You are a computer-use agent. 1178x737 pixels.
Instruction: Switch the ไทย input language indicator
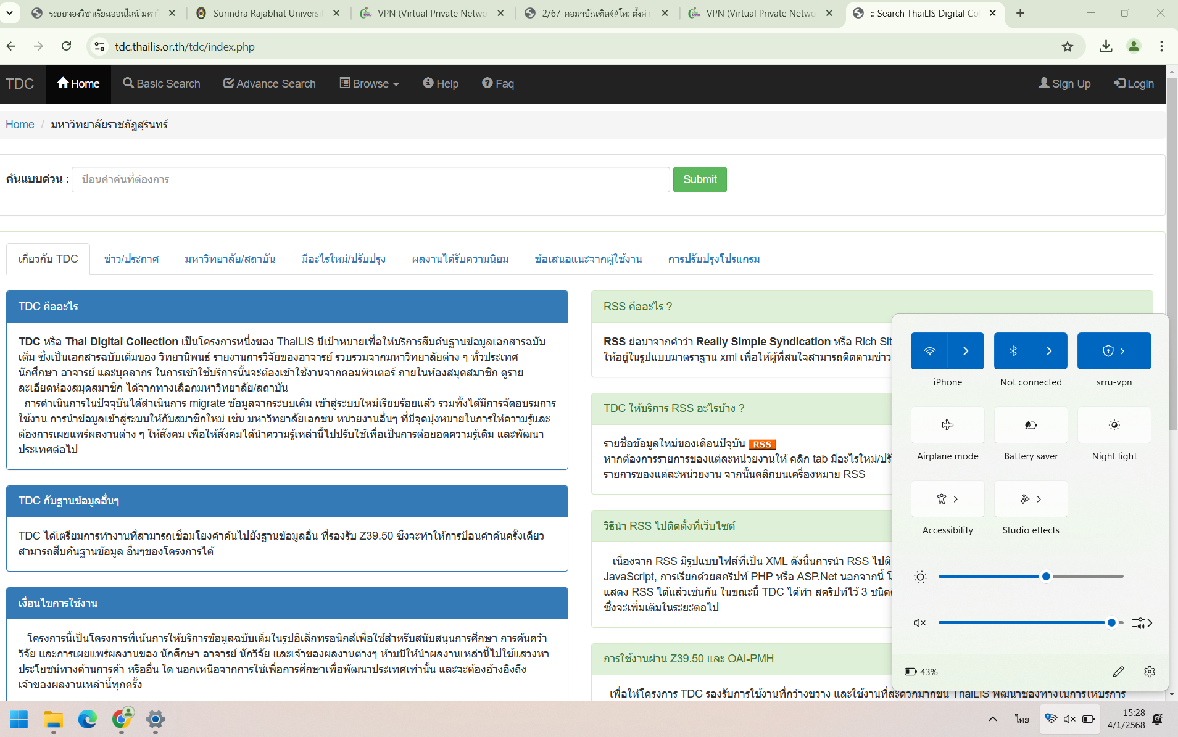coord(1022,719)
